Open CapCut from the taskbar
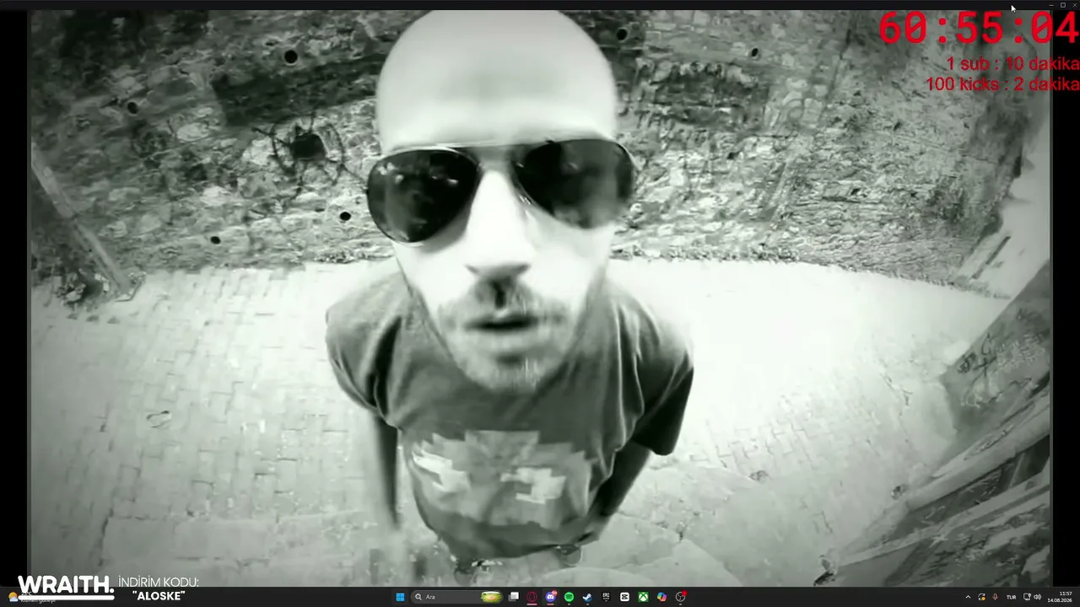The height and width of the screenshot is (607, 1080). point(624,597)
